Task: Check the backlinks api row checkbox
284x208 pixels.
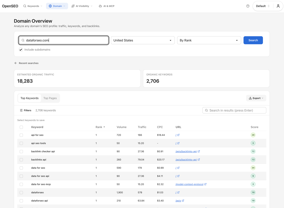Action: [x=21, y=160]
